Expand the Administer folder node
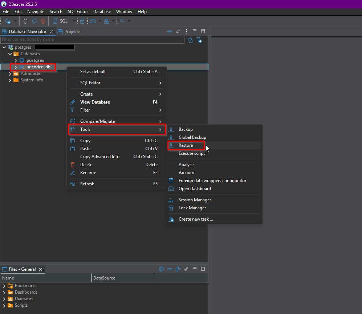 [x=10, y=74]
